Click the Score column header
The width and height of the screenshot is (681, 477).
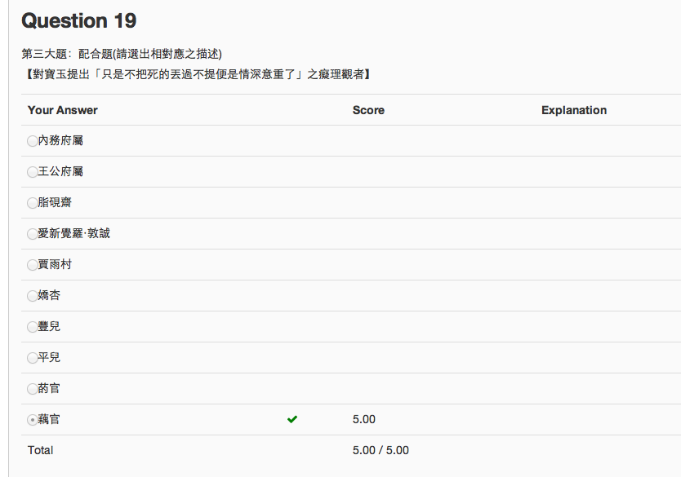click(x=368, y=110)
